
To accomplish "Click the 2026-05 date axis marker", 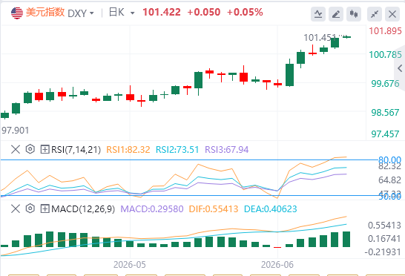I will (x=130, y=265).
